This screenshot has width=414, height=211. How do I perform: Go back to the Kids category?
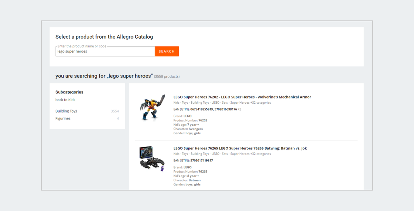(72, 100)
